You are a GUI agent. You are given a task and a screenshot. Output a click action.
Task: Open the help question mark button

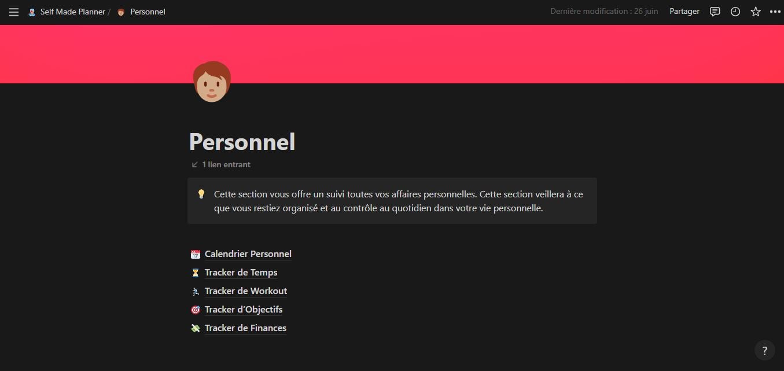(765, 350)
